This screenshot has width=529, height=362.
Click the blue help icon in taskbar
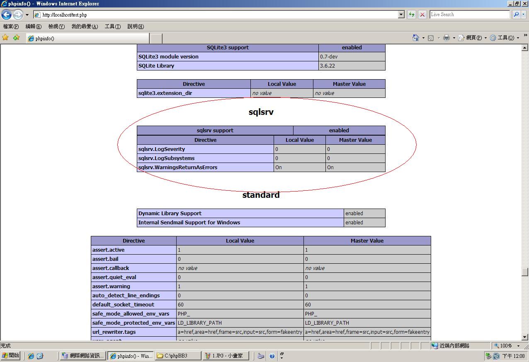[272, 356]
